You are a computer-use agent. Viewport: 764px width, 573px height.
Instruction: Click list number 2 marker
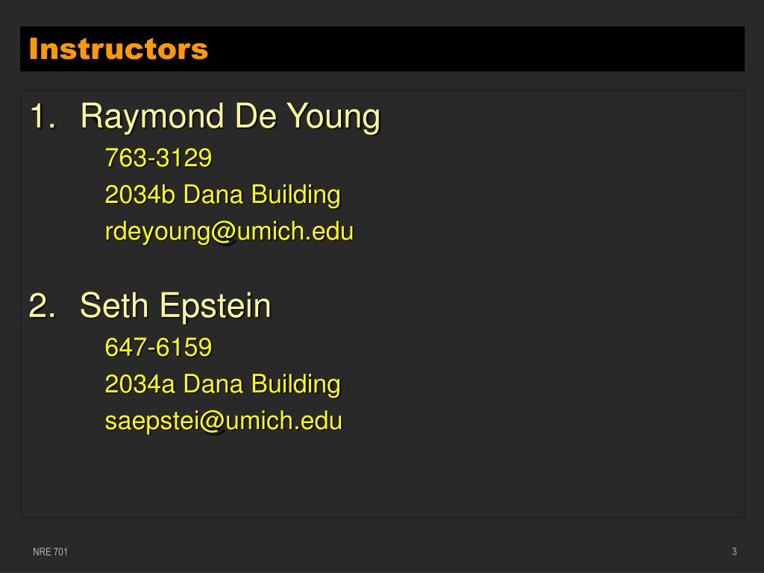[x=43, y=306]
